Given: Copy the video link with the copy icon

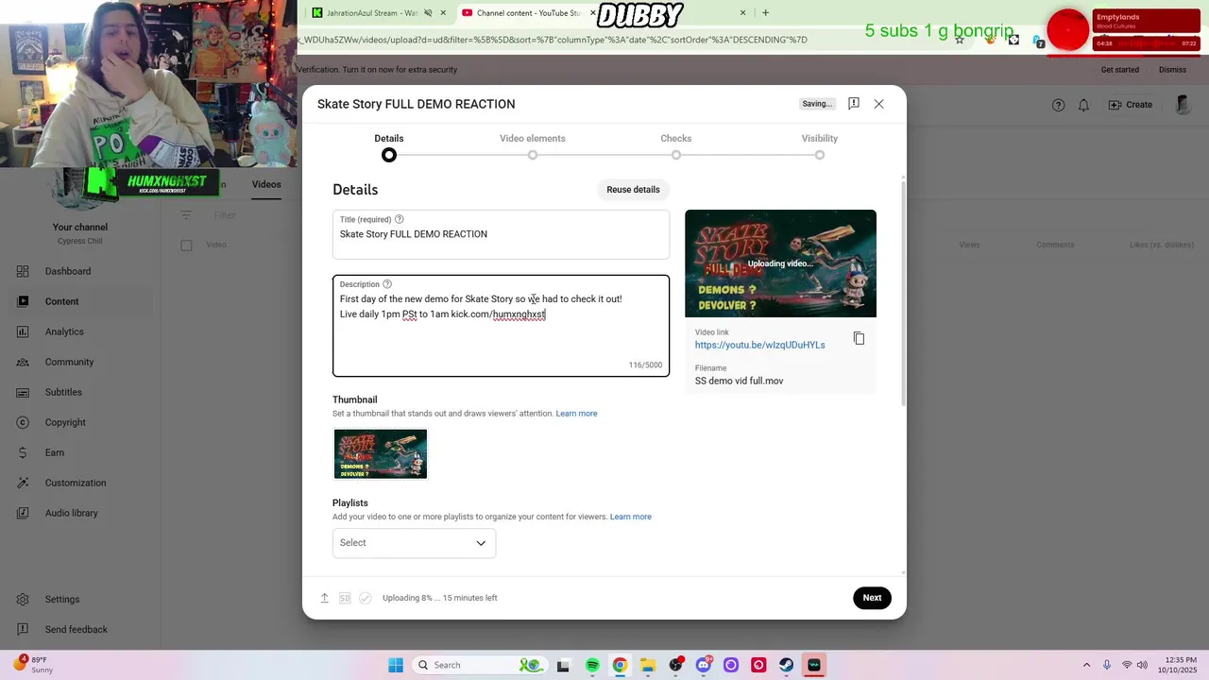Looking at the screenshot, I should point(859,338).
